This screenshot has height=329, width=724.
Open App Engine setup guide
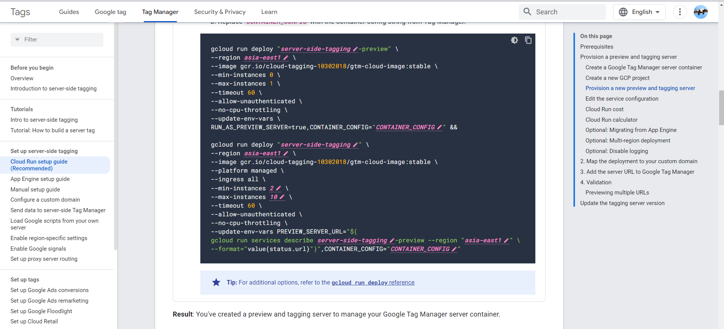coord(40,179)
